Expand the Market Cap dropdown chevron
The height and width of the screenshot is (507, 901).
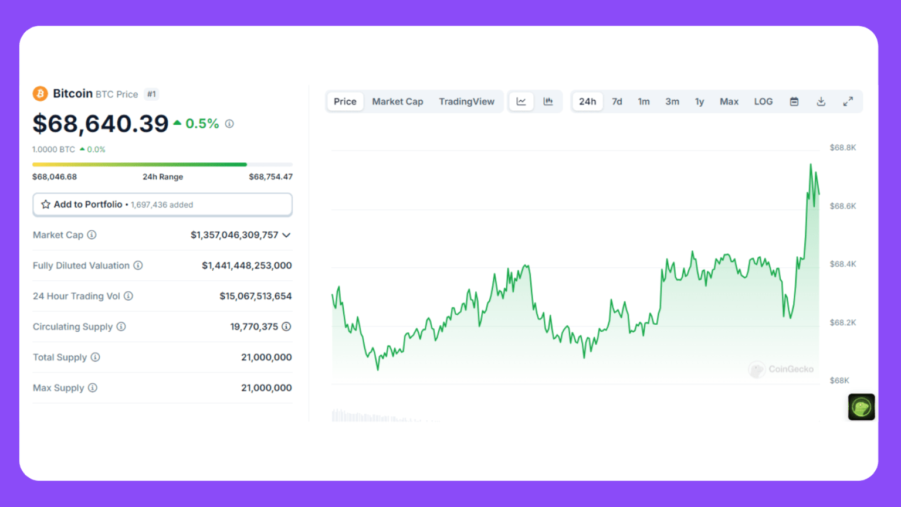pos(286,235)
